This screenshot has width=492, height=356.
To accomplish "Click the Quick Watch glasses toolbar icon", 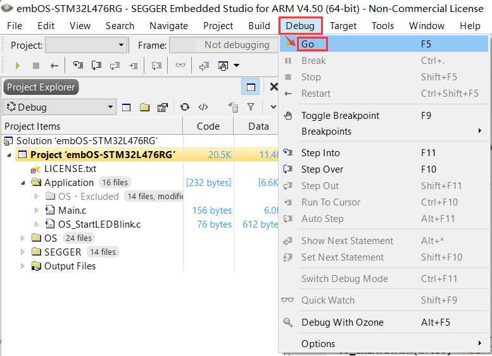I will [x=180, y=65].
